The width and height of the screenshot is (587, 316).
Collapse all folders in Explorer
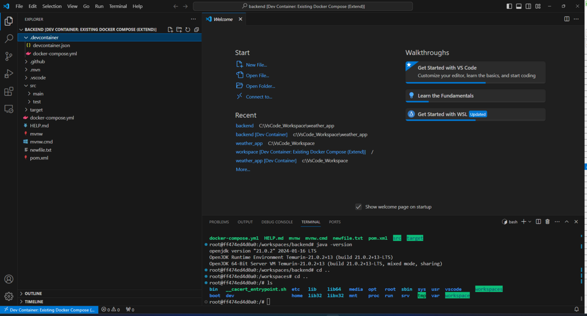(196, 29)
